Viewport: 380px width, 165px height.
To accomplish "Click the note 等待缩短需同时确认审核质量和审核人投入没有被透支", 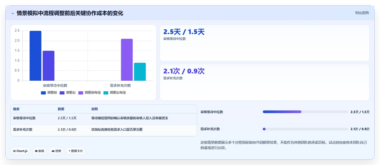I will click(130, 118).
